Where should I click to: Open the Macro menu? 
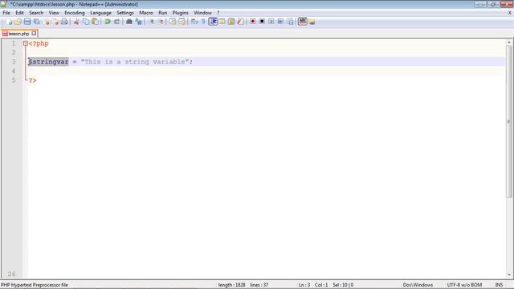point(146,13)
